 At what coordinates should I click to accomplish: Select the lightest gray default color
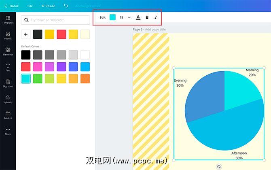click(x=73, y=55)
